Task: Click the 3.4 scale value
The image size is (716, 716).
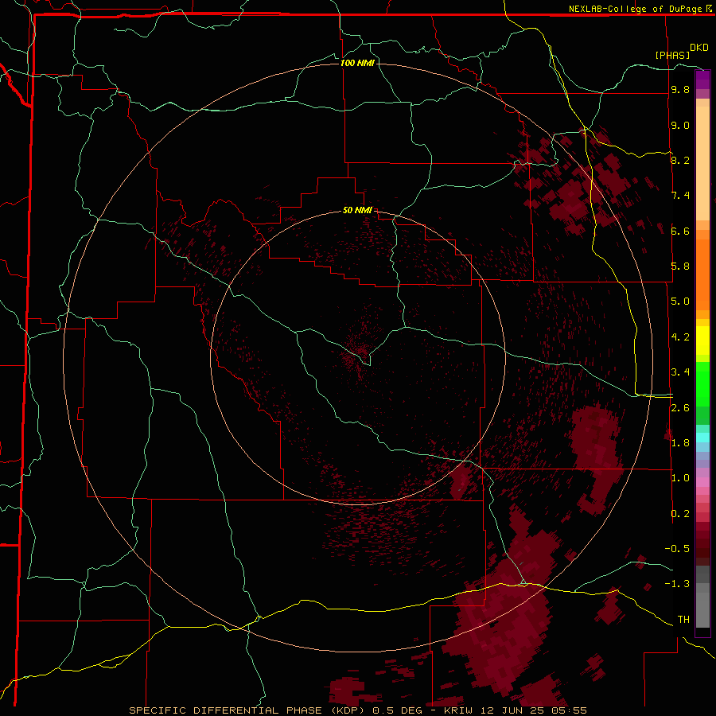Action: pos(680,372)
